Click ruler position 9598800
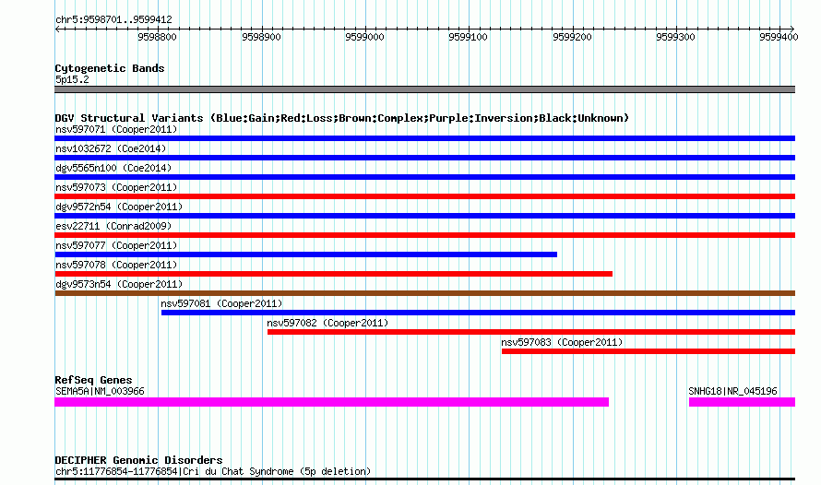This screenshot has width=821, height=485. 157,37
